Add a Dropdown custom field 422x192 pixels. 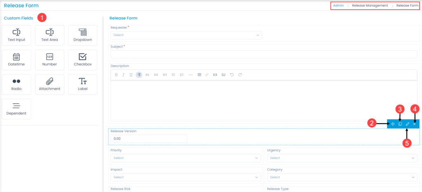tap(82, 36)
